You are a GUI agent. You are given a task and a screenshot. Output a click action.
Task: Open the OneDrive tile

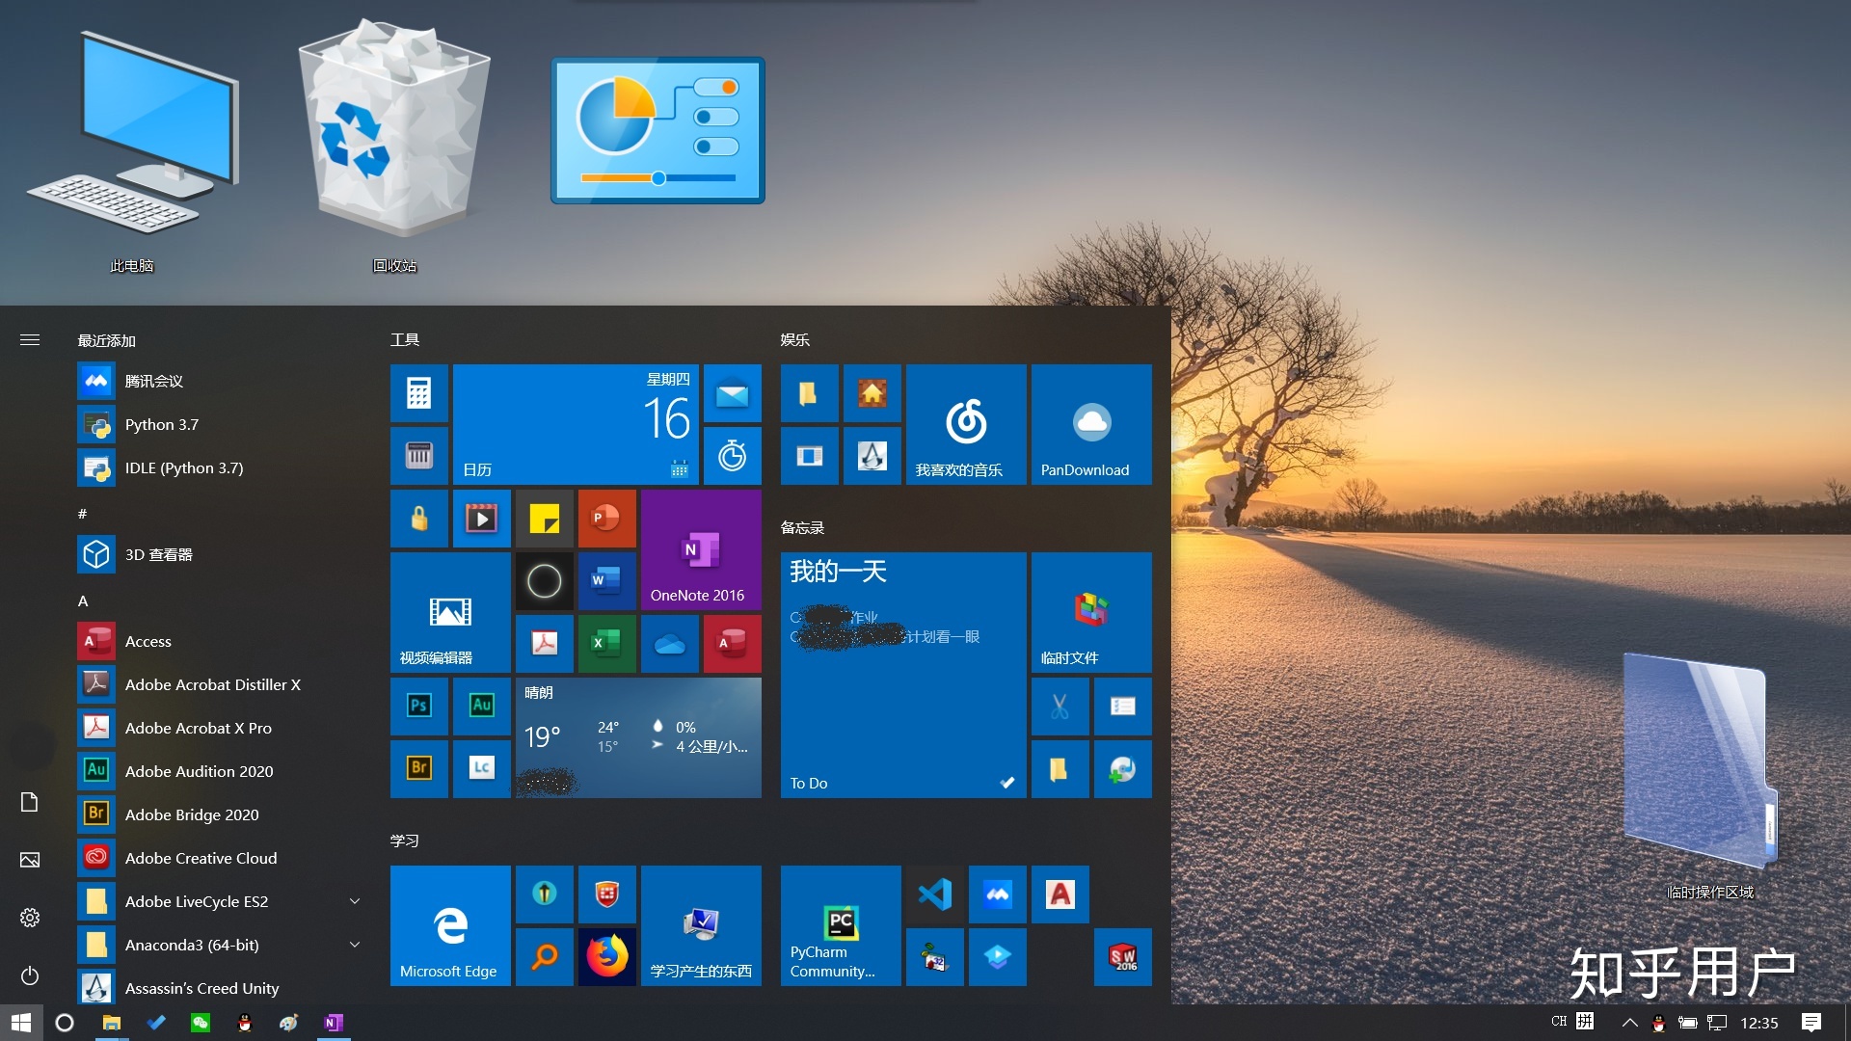coord(669,644)
